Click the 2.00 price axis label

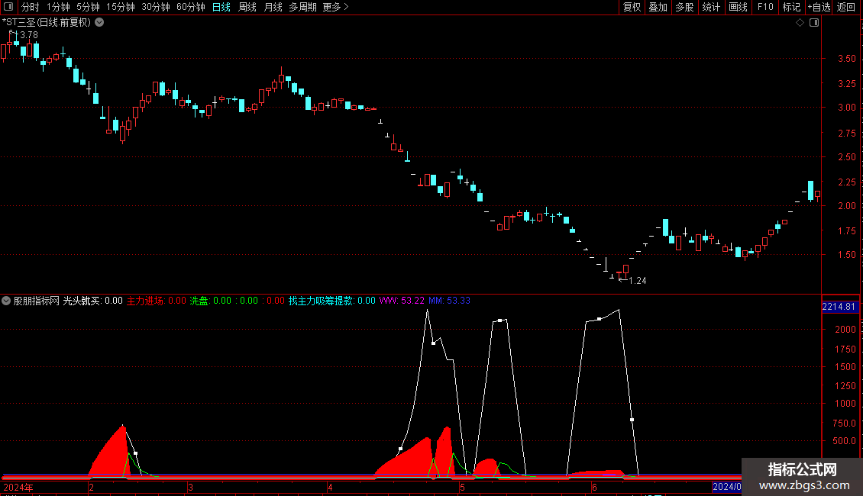[846, 206]
